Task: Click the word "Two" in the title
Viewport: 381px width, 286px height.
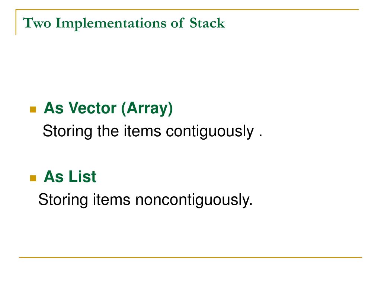Action: click(x=37, y=23)
